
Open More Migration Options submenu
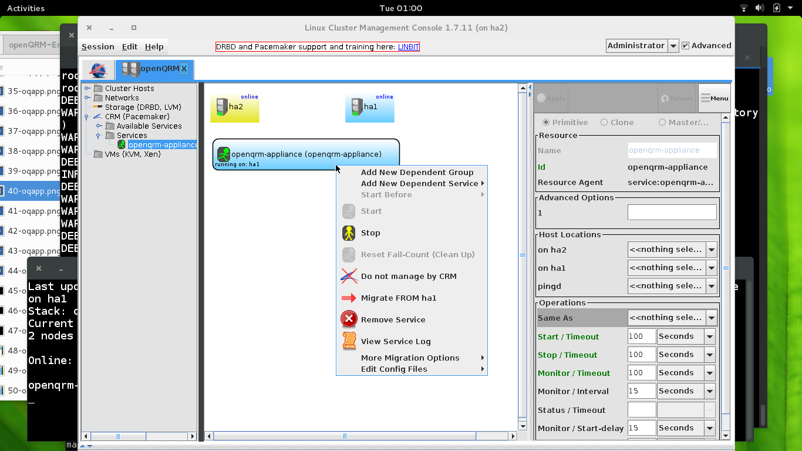pos(412,358)
